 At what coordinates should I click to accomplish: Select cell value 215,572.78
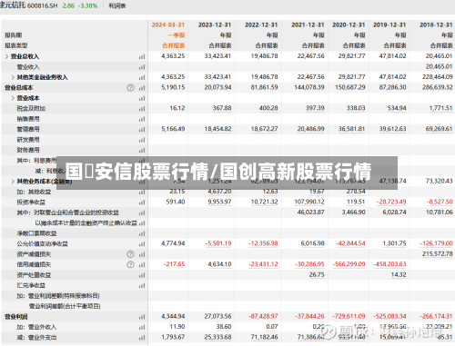coord(438,253)
